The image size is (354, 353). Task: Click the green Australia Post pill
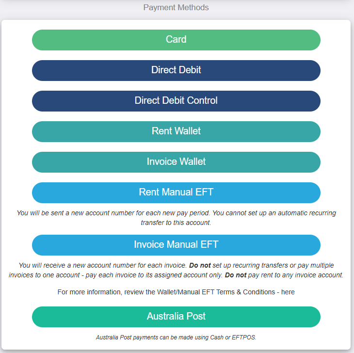176,317
